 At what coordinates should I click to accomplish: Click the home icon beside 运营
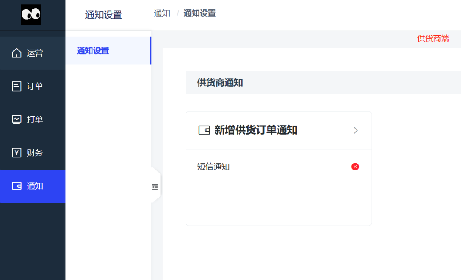coord(16,53)
